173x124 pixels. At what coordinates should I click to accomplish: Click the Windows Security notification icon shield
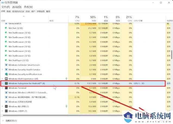pos(6,74)
